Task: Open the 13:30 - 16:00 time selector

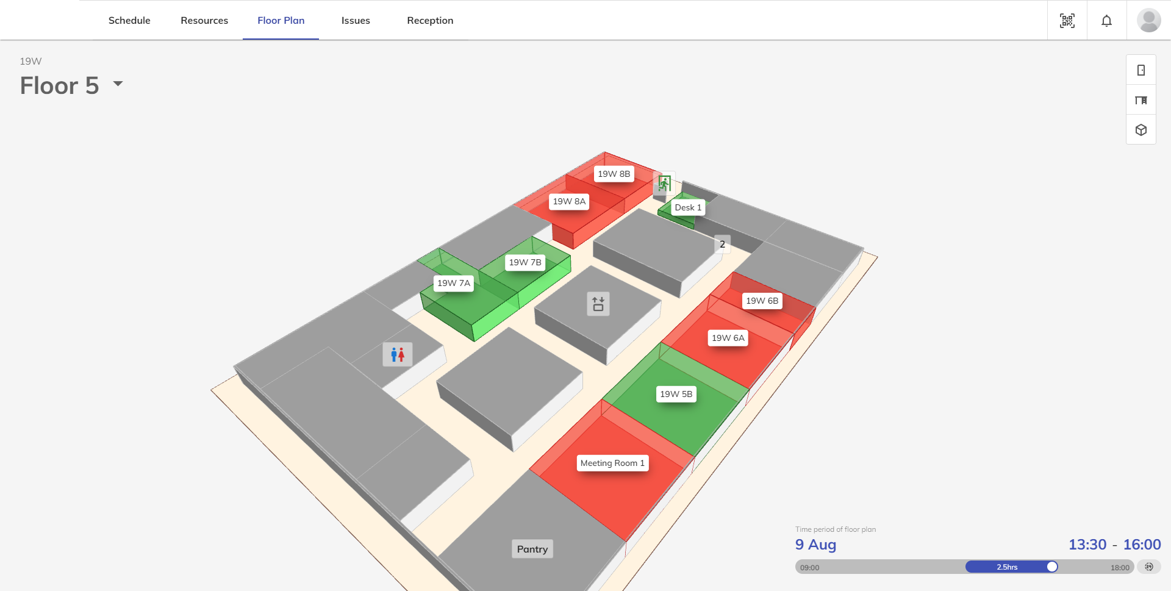Action: (x=1114, y=545)
